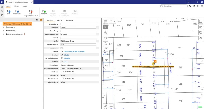Screen dimensions: 204x109
Task: Expand the Technische Anlagen (2) node
Action: [x=4, y=34]
